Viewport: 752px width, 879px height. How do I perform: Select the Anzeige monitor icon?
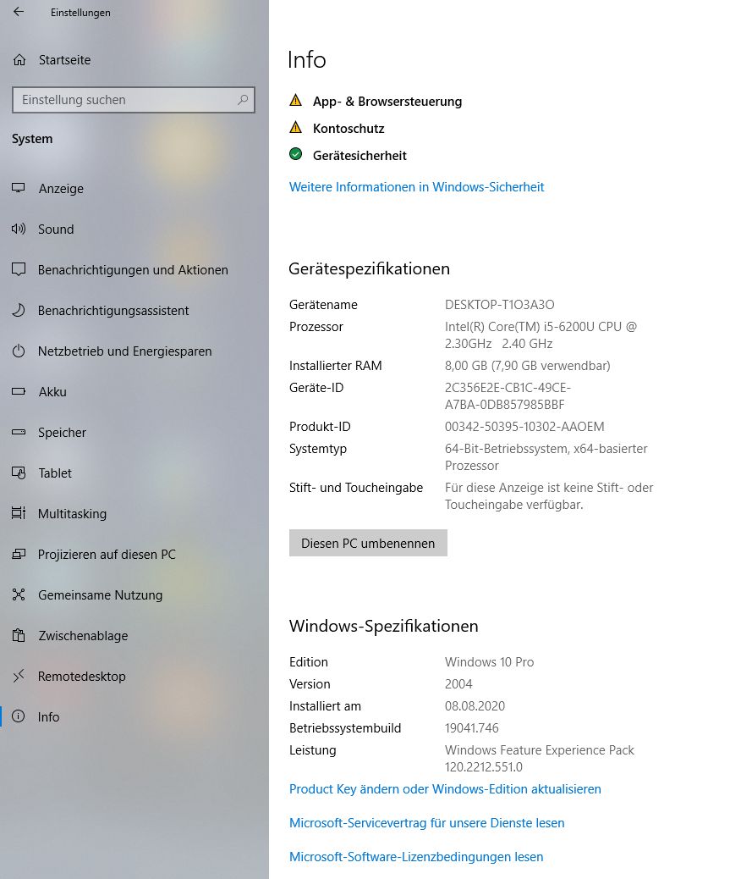[x=19, y=188]
